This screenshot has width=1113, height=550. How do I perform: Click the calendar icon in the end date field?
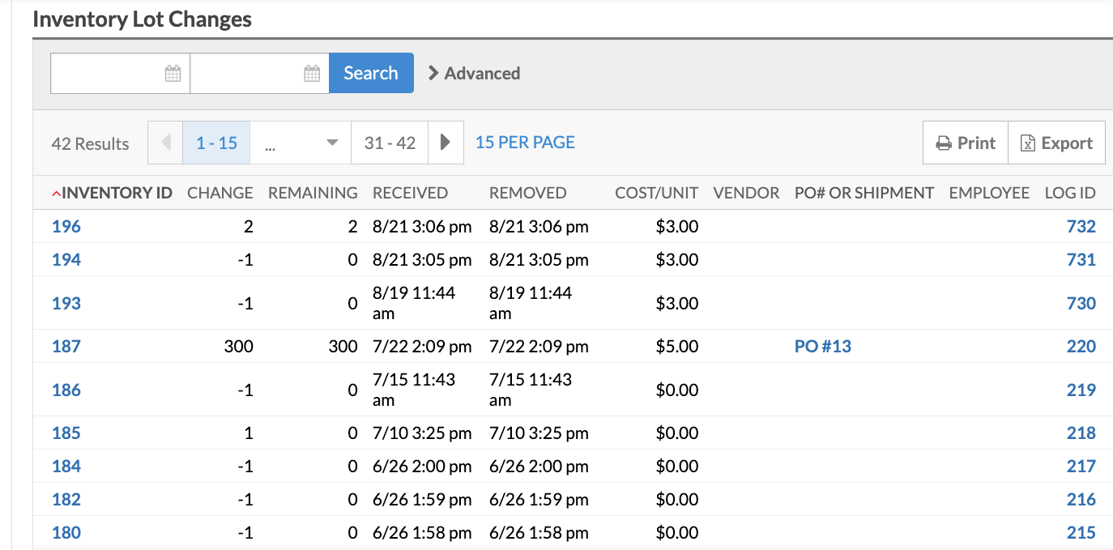click(312, 74)
